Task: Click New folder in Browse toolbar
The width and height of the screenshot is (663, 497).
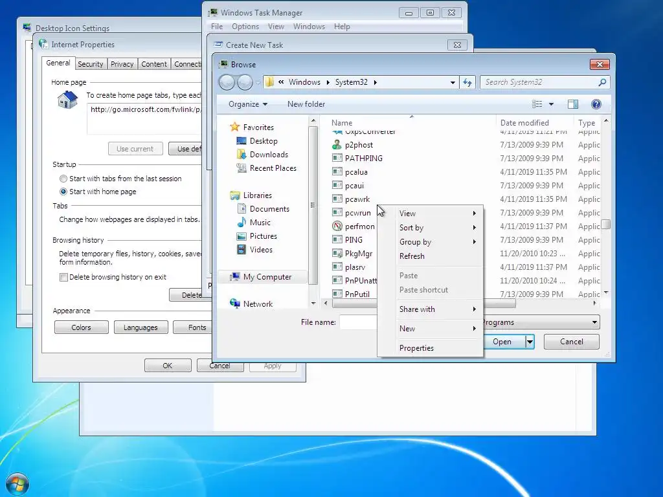Action: tap(306, 104)
